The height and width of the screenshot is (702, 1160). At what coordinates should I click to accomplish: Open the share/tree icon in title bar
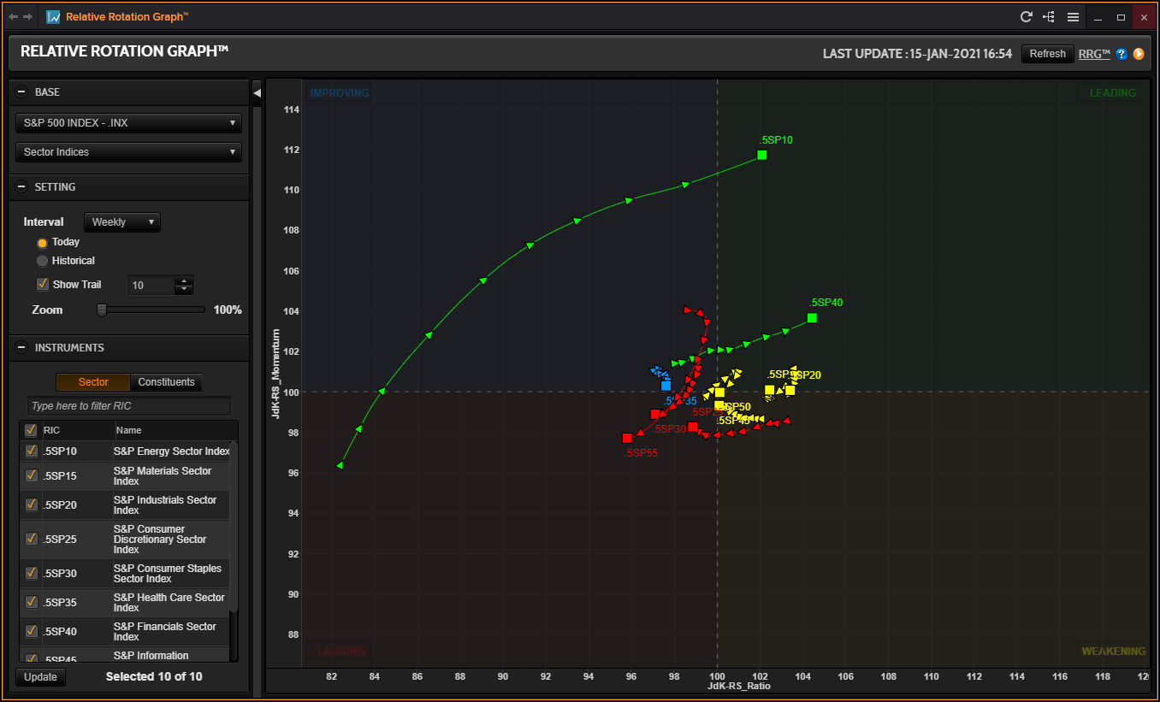(x=1050, y=17)
